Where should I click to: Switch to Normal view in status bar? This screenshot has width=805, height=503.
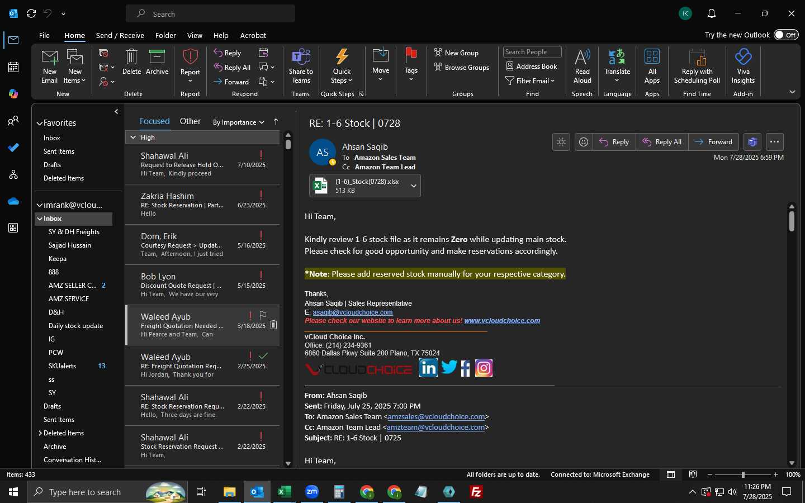coord(671,474)
